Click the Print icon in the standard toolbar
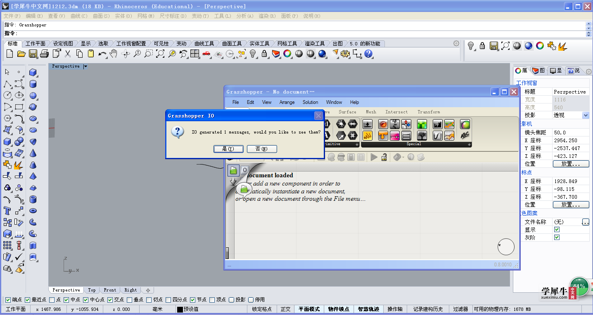 click(45, 54)
